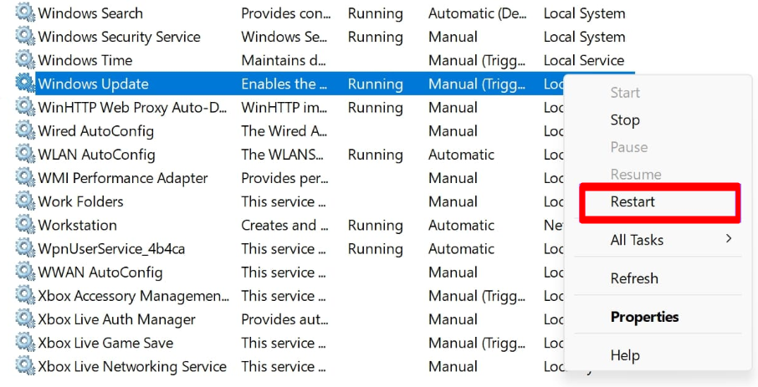This screenshot has width=758, height=387.
Task: Click gear icon beside Wired AutoConfig
Action: (x=25, y=130)
